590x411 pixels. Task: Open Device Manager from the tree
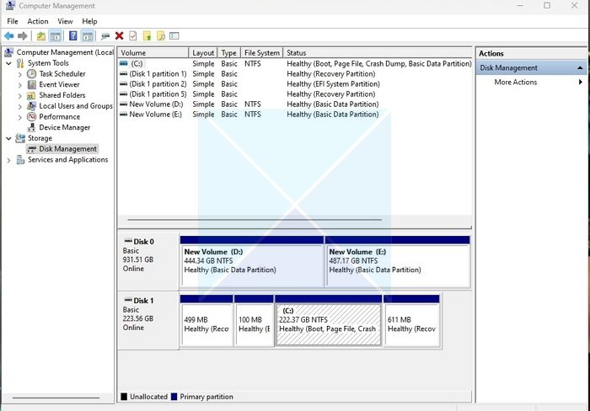(x=64, y=127)
